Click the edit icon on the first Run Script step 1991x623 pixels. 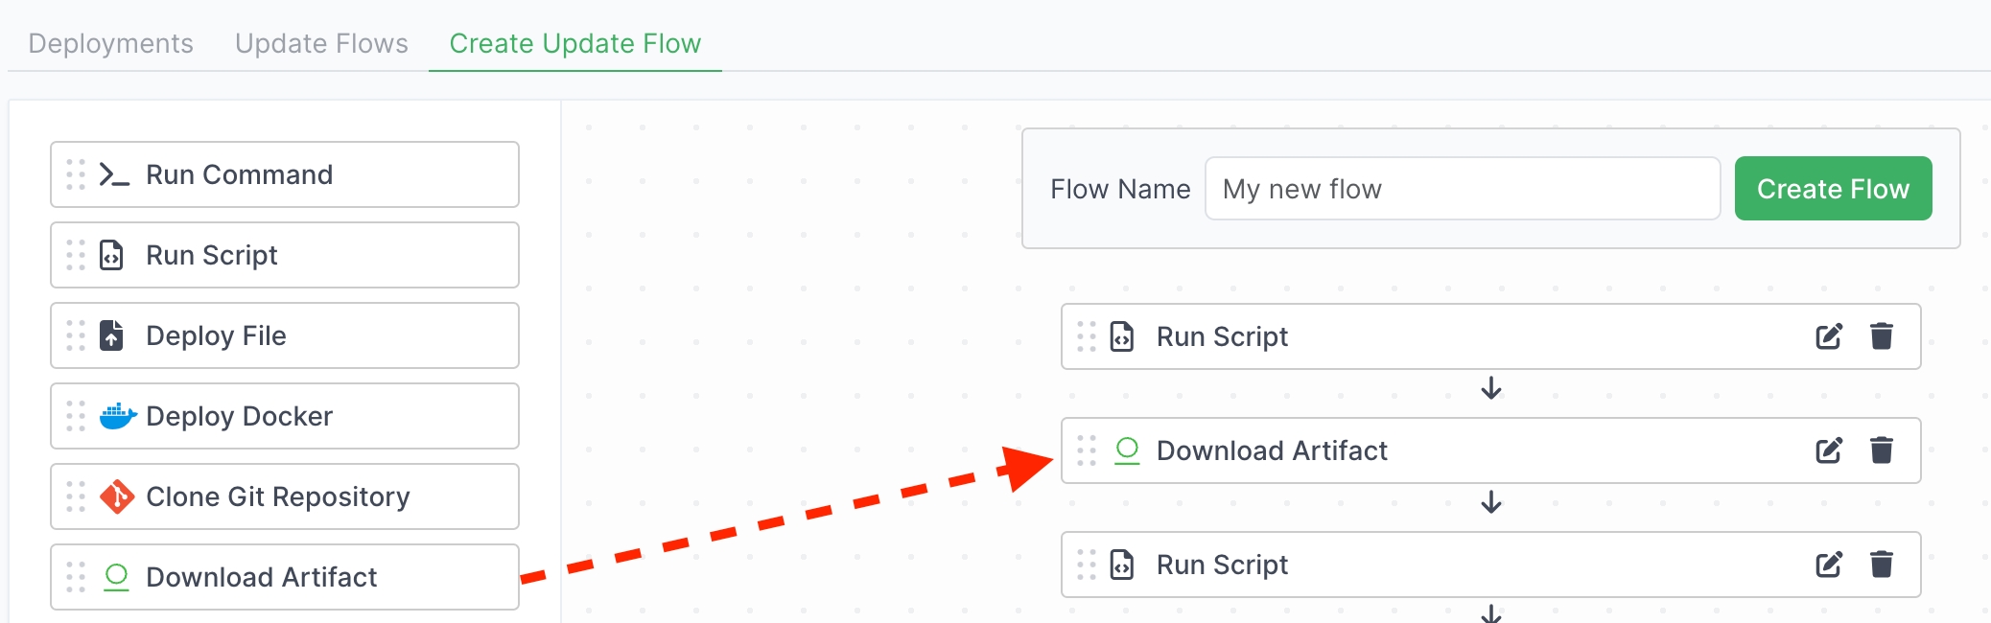click(x=1829, y=336)
